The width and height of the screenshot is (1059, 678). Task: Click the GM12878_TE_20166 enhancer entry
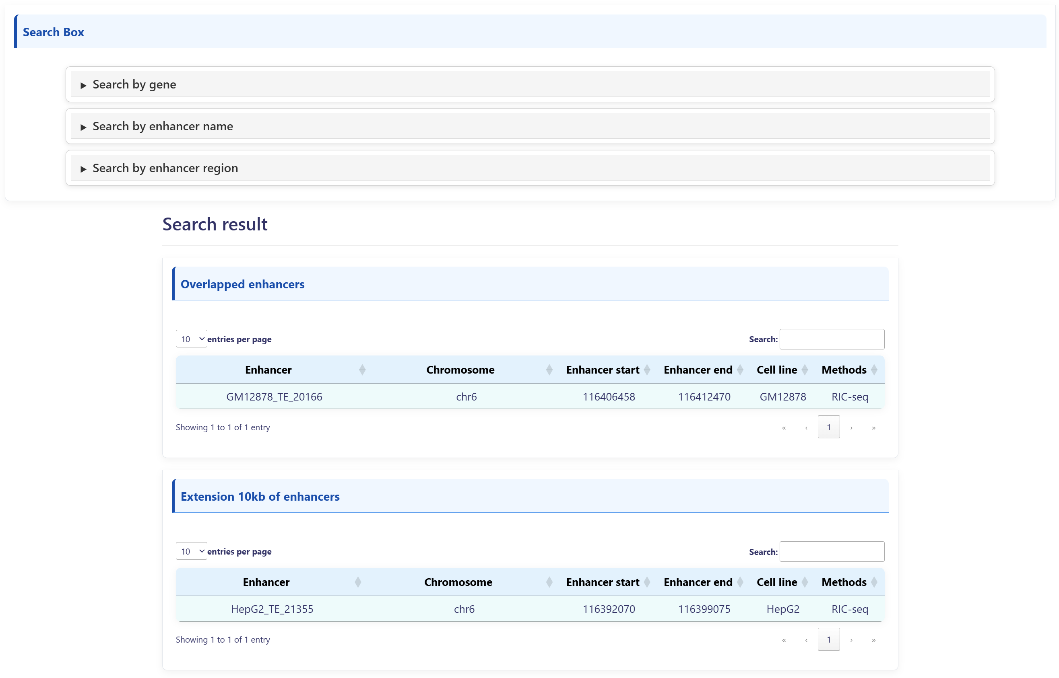274,397
